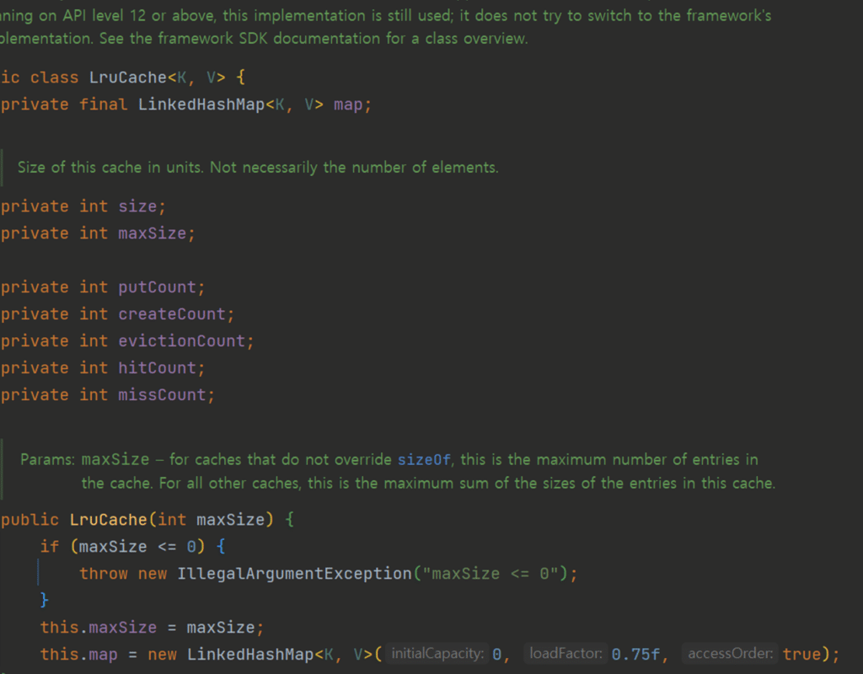Click the map field name in declaration

coord(350,104)
